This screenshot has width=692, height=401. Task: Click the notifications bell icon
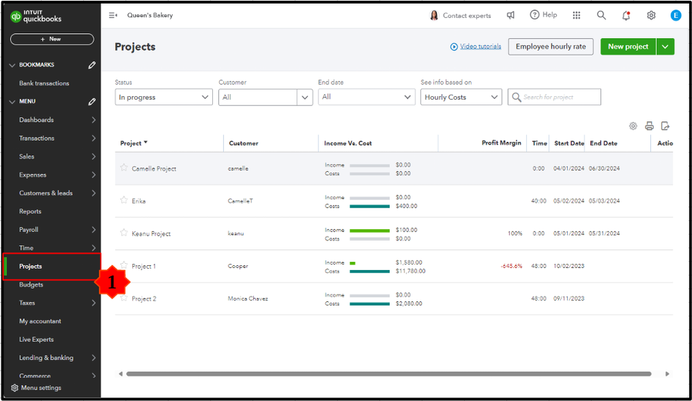pos(626,15)
